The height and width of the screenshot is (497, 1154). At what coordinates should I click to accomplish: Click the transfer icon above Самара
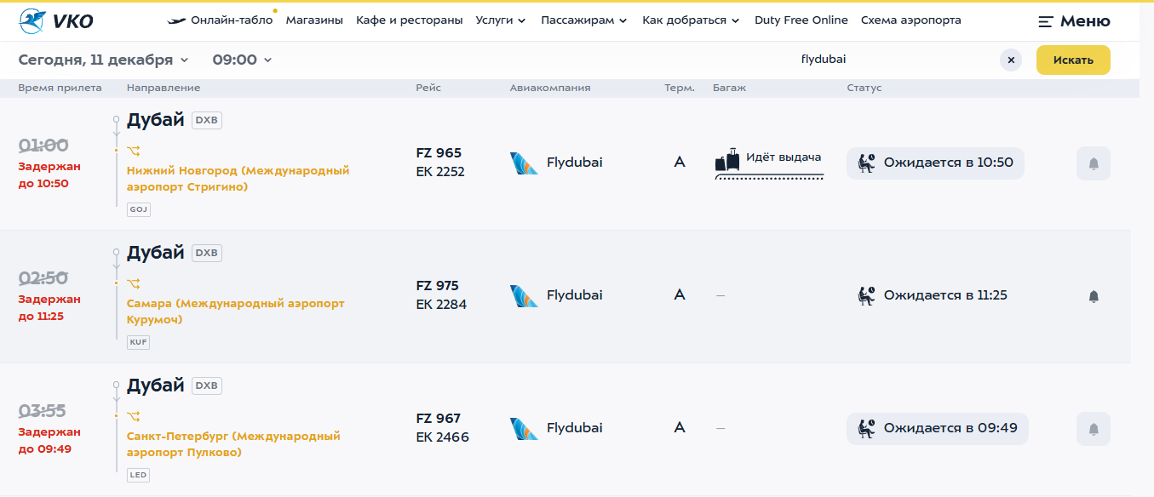coord(133,283)
